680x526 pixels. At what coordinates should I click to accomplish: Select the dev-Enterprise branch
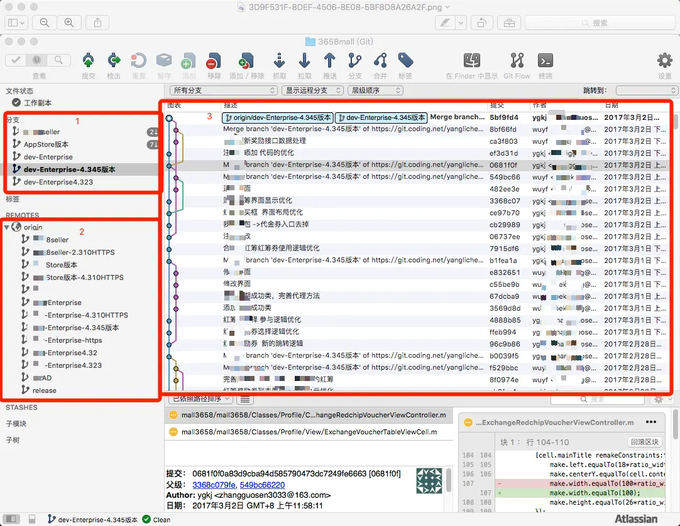(x=48, y=157)
